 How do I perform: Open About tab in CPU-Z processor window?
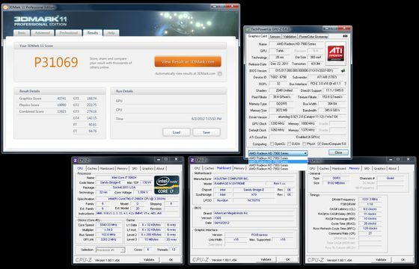coord(160,168)
